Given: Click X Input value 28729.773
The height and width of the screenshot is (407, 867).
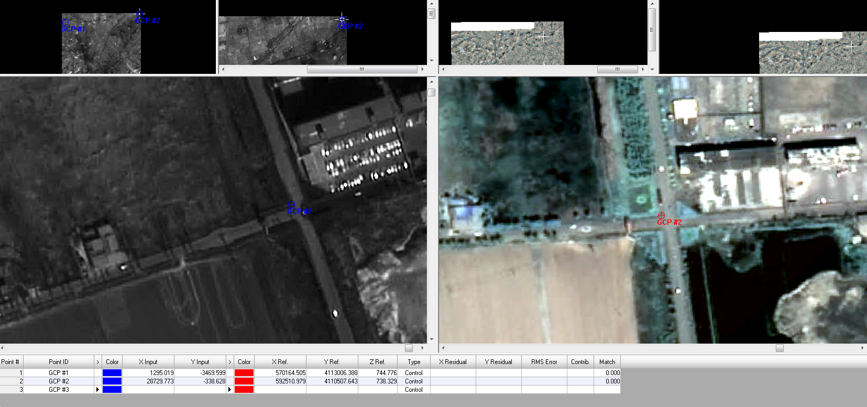Looking at the screenshot, I should [x=148, y=381].
